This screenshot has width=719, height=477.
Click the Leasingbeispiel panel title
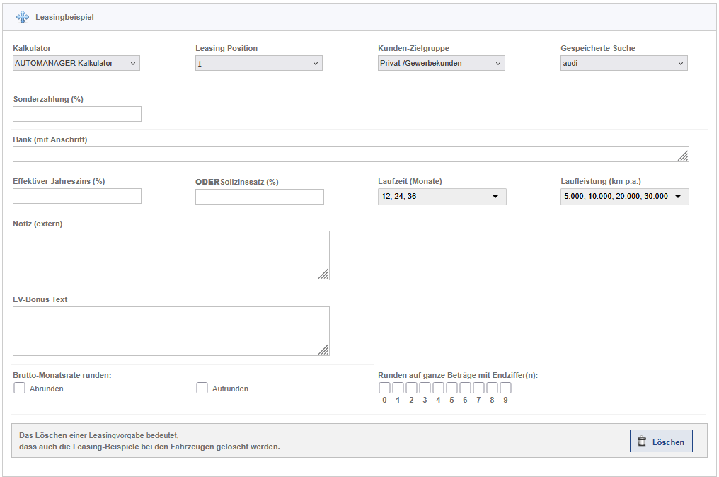point(64,18)
